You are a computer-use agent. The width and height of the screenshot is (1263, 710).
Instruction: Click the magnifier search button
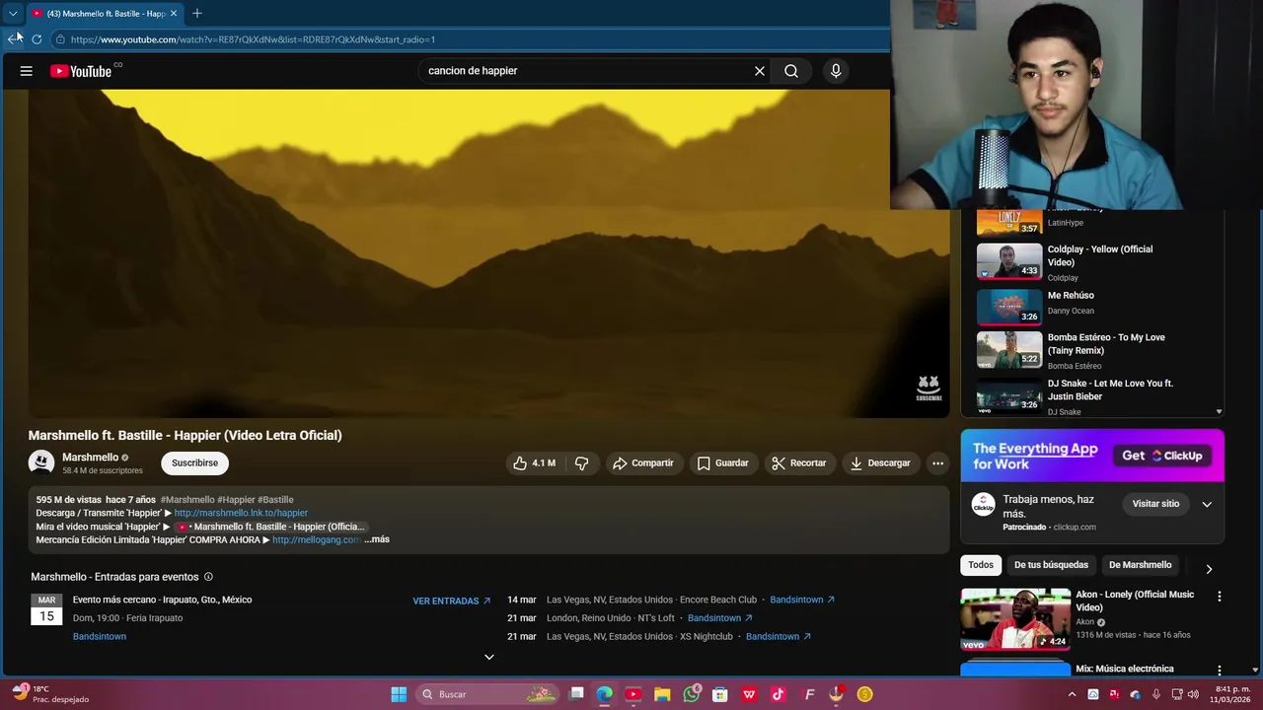point(791,71)
